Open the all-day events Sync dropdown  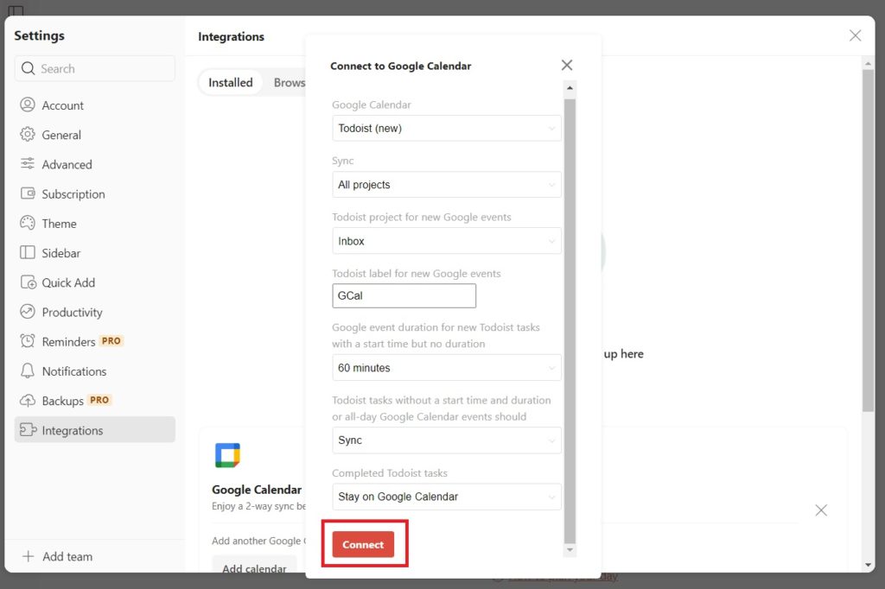(x=447, y=440)
